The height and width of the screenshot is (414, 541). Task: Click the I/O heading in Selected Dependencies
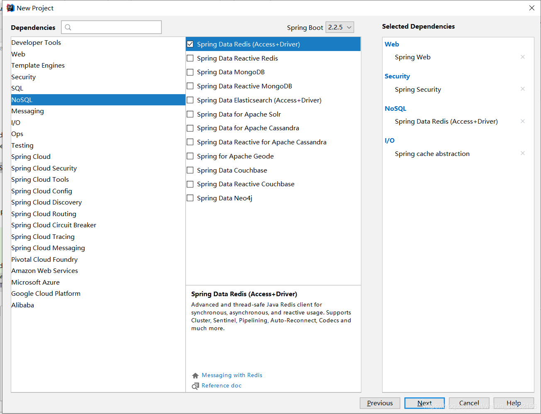click(390, 141)
